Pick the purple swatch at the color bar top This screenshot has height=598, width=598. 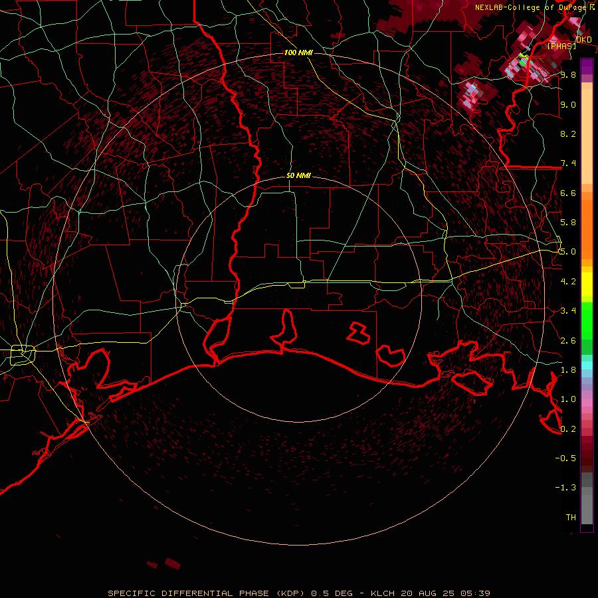click(x=587, y=66)
